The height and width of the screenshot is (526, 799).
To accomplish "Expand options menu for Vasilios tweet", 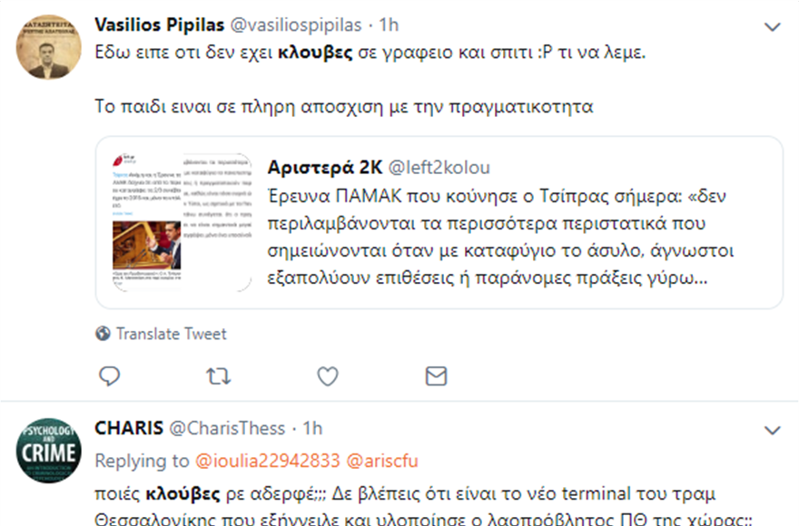I will (772, 28).
